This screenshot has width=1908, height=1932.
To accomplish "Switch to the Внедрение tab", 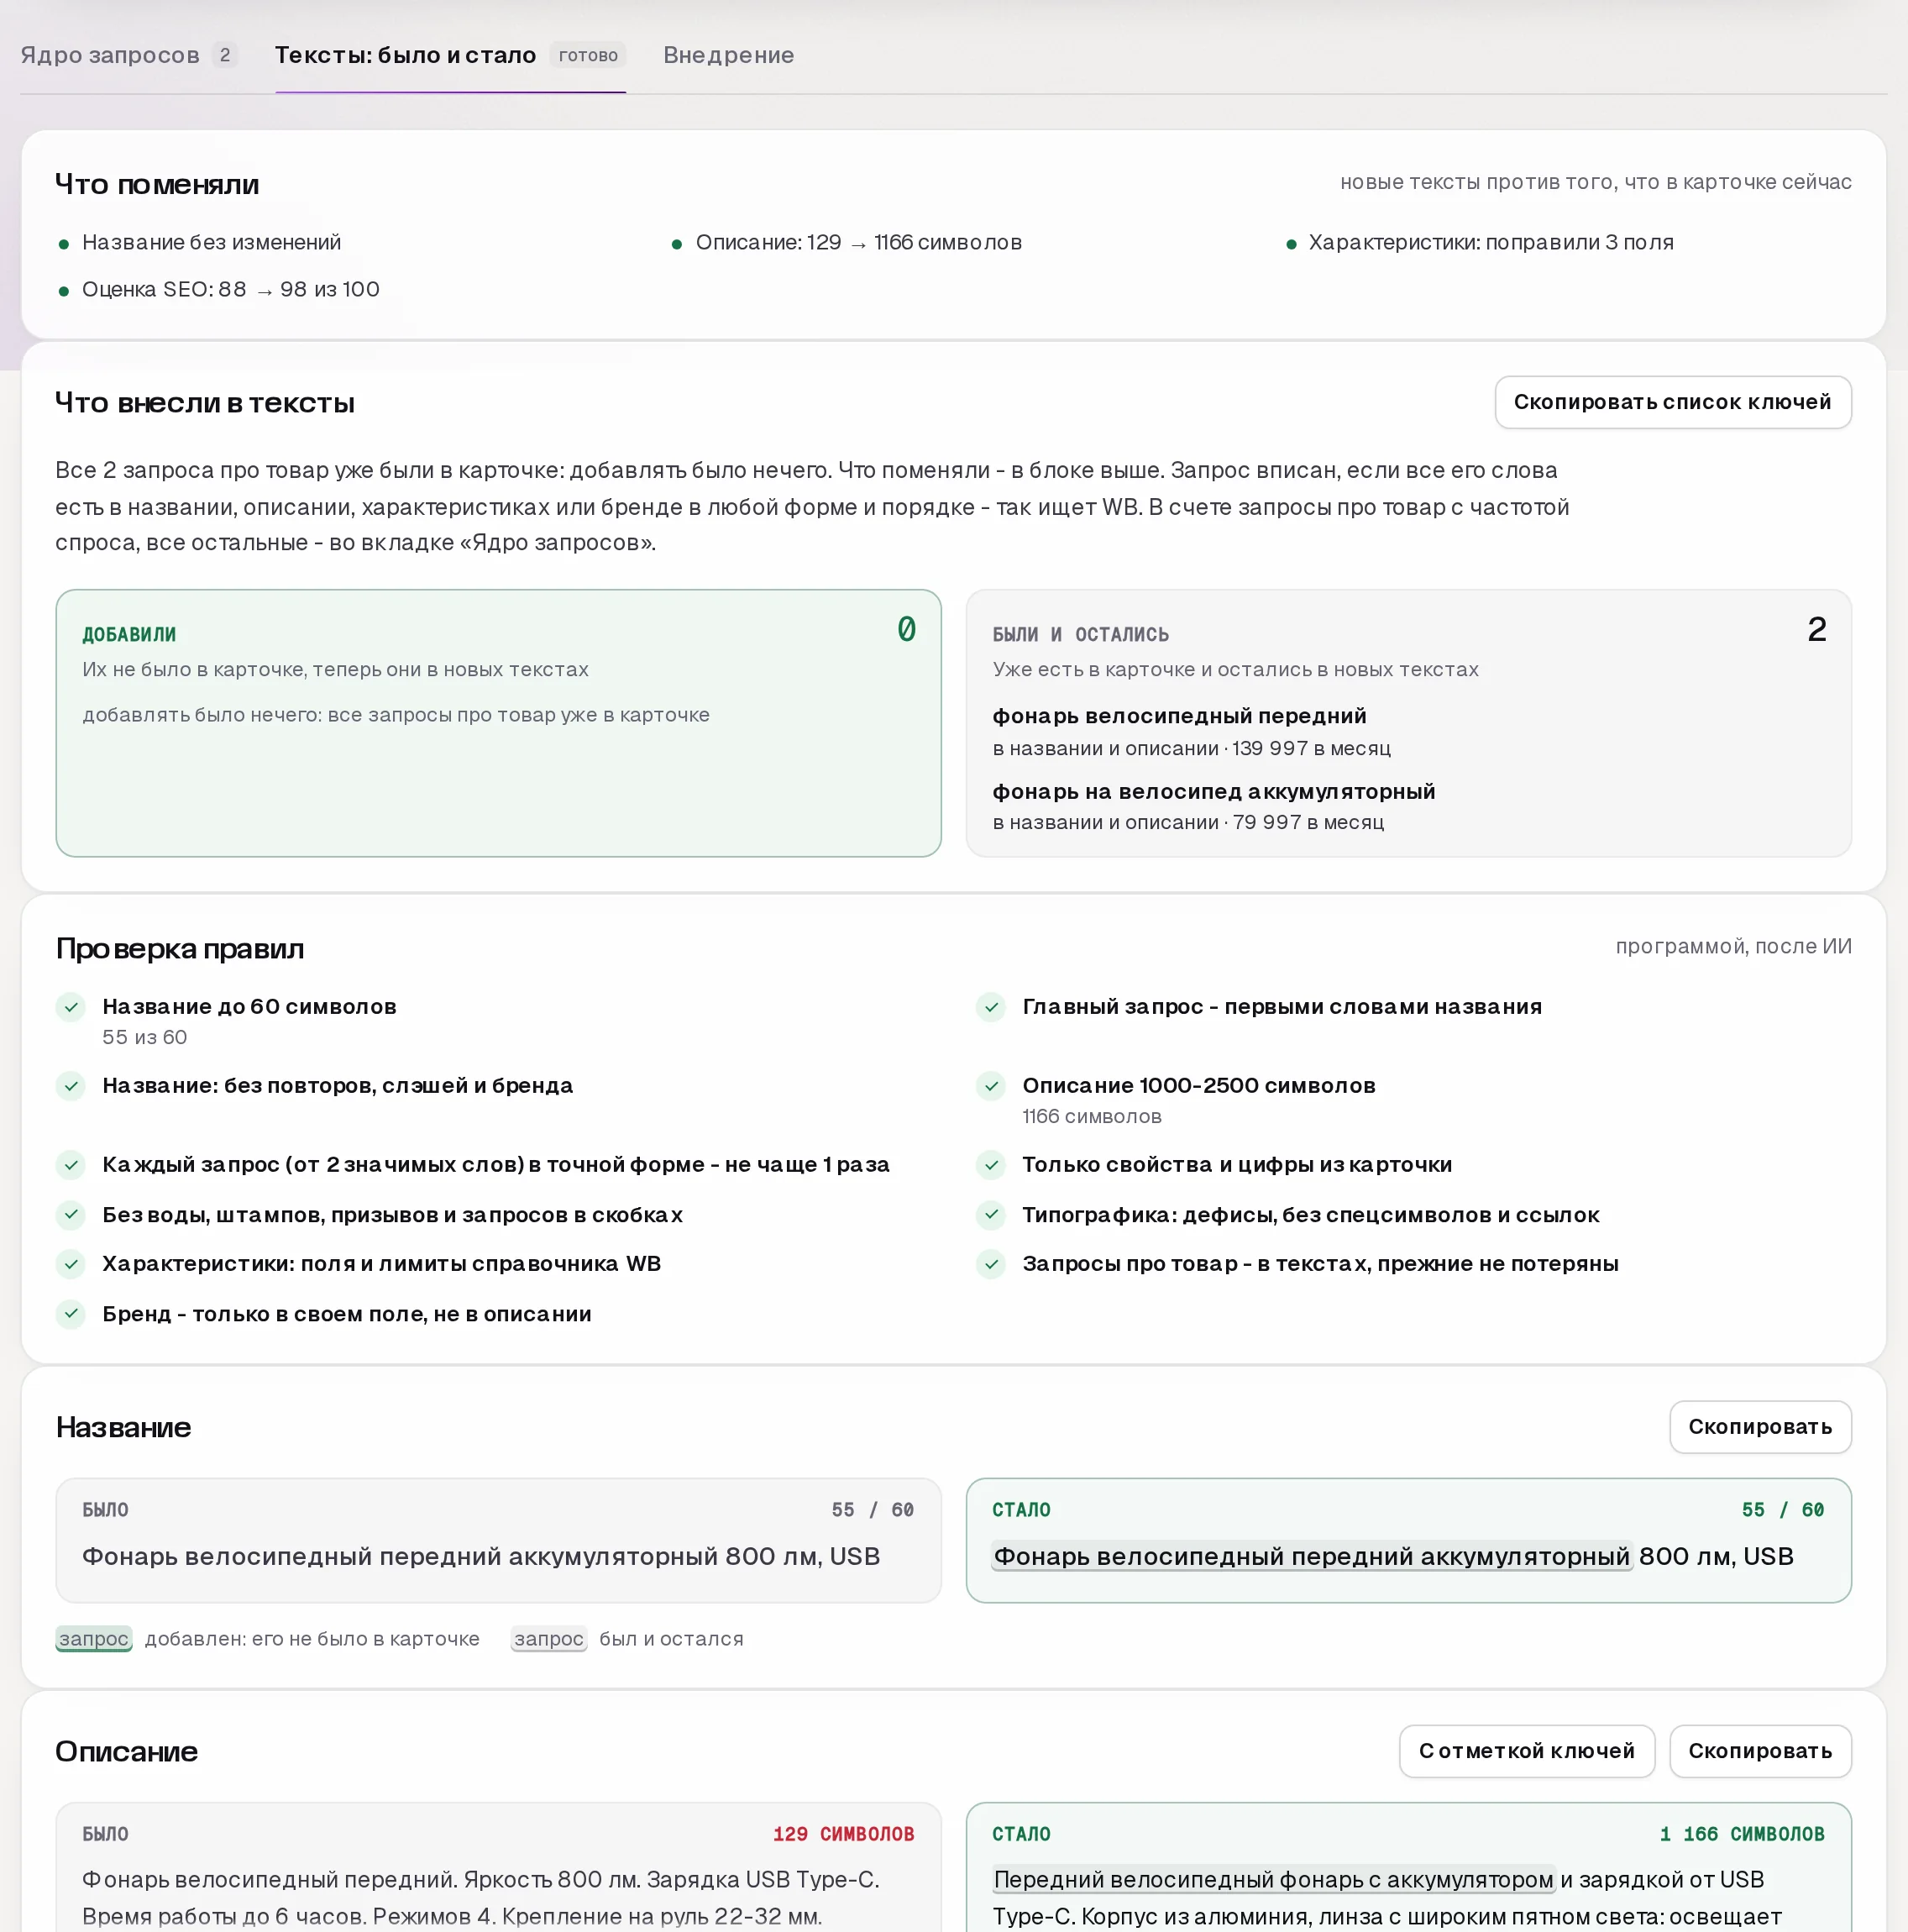I will coord(728,55).
